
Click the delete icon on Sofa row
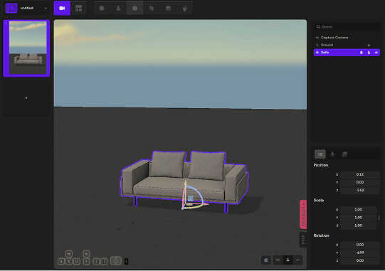[362, 53]
